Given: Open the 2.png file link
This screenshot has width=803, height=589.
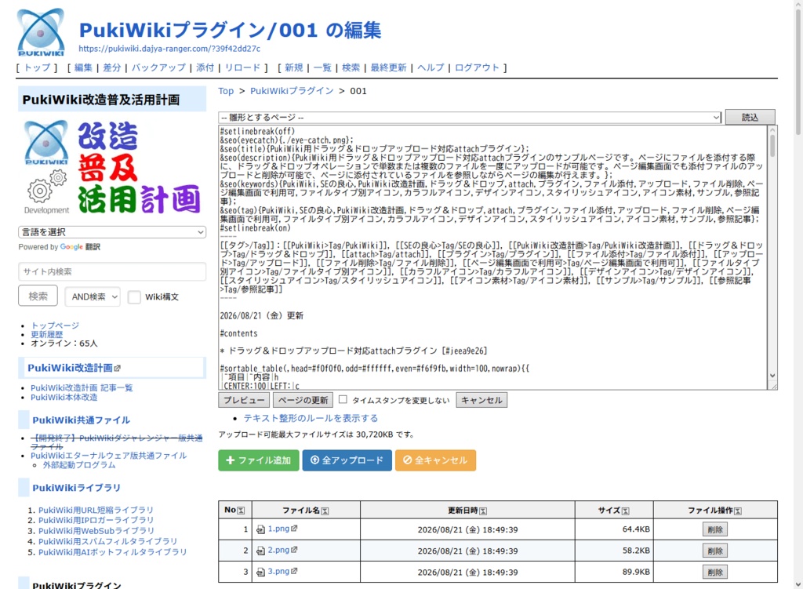Looking at the screenshot, I should point(278,550).
